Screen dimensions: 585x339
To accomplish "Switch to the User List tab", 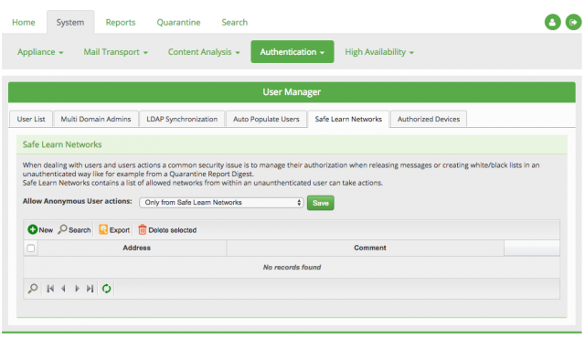I will coord(31,119).
